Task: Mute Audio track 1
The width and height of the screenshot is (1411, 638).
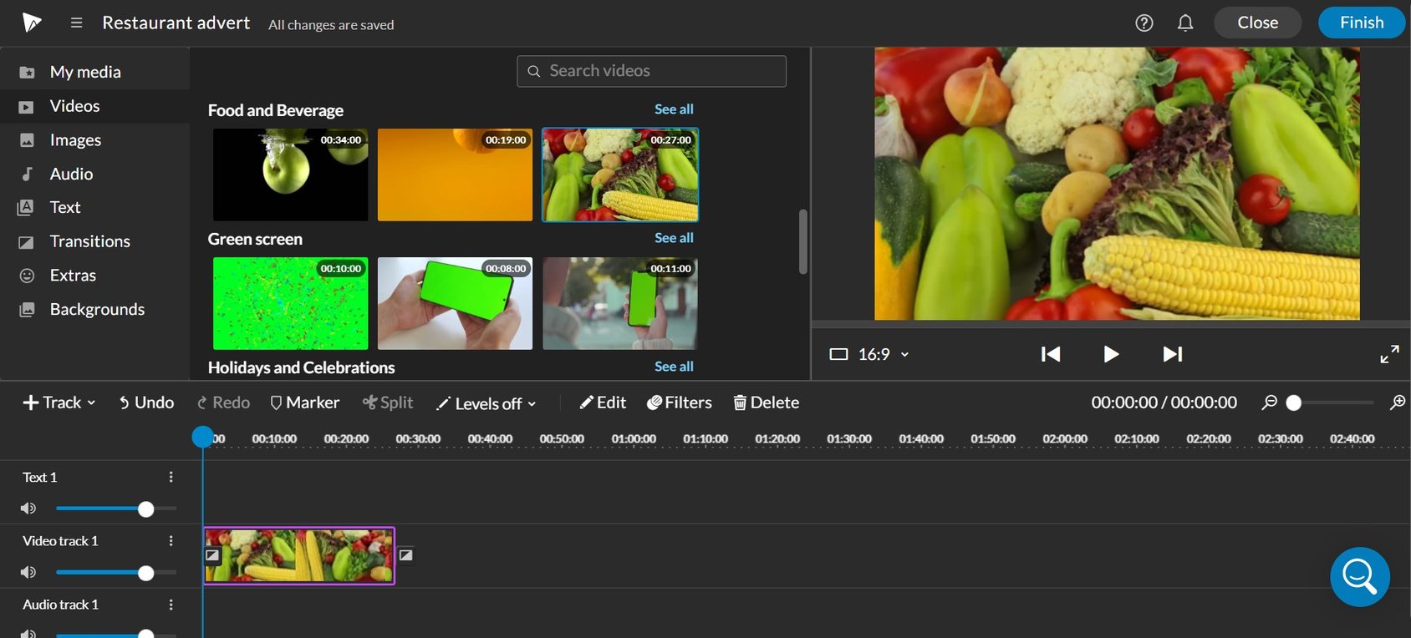Action: coord(28,634)
